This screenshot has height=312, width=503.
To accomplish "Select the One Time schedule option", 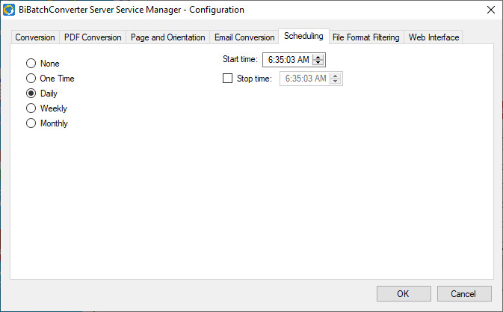I will click(31, 79).
